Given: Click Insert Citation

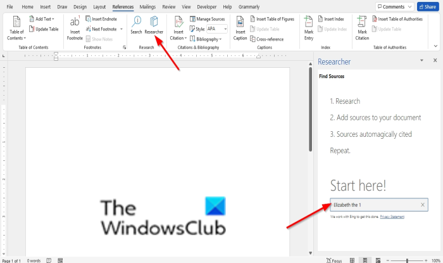Looking at the screenshot, I should tap(178, 29).
